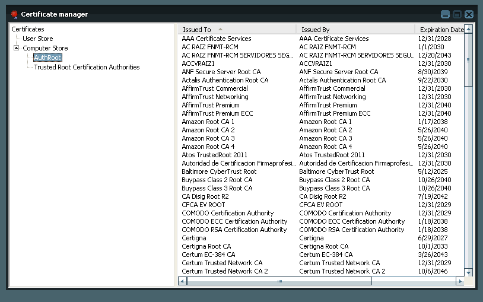The image size is (483, 302).
Task: Sort by the Issued To column
Action: click(x=237, y=30)
